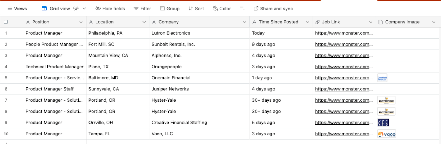Expand the Grid view dropdown chevron

[84, 9]
